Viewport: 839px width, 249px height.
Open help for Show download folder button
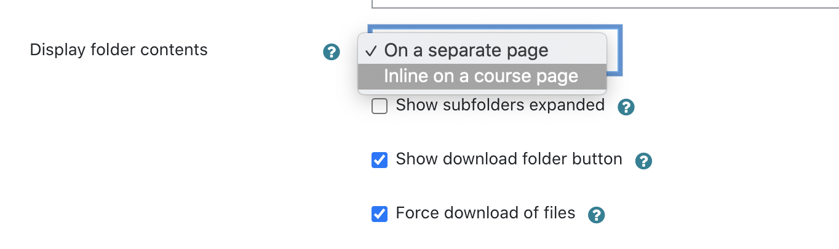click(x=643, y=161)
